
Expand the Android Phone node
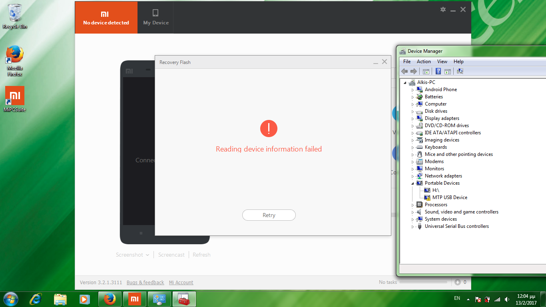click(x=413, y=90)
